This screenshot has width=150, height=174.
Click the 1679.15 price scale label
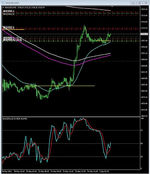pyautogui.click(x=144, y=97)
